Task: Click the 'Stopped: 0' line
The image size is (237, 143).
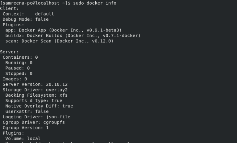Action: point(19,74)
